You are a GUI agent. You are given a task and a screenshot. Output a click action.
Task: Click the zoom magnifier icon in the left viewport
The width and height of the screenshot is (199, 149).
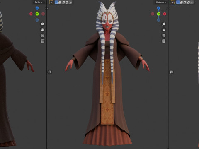[x=42, y=24]
